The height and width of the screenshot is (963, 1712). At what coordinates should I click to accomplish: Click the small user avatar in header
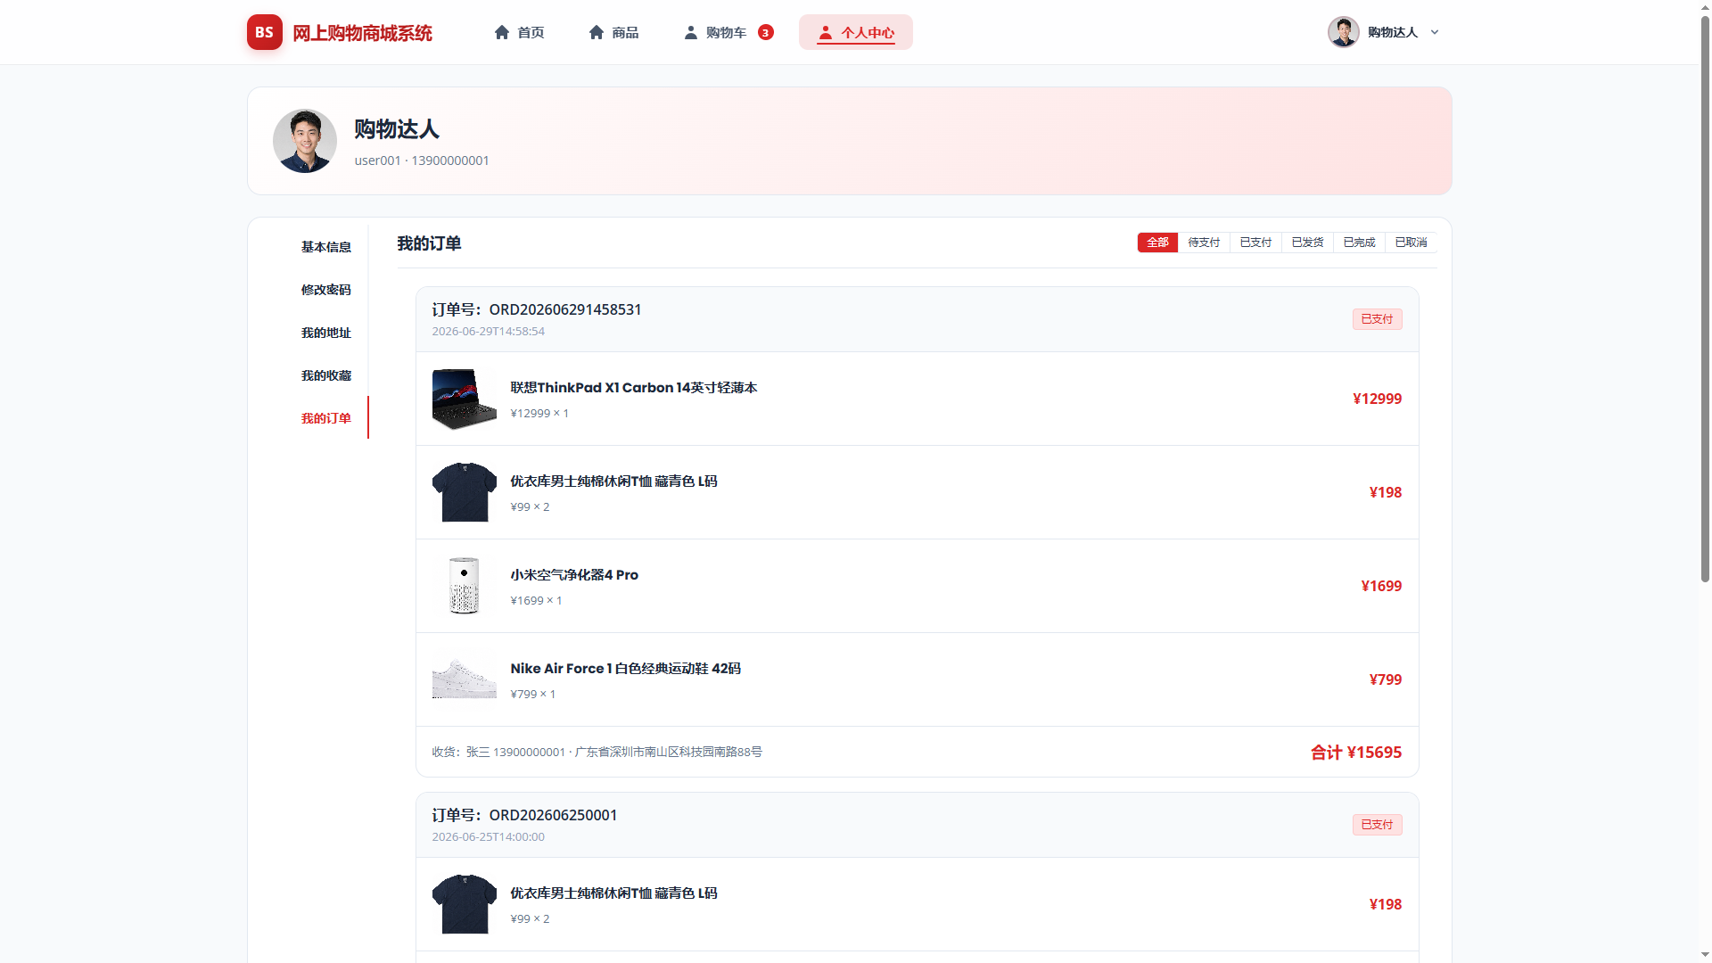1343,32
